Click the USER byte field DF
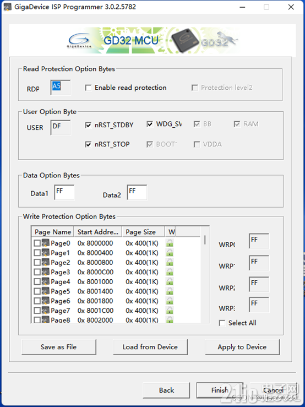Screen dimensions: 305x407 pos(61,127)
